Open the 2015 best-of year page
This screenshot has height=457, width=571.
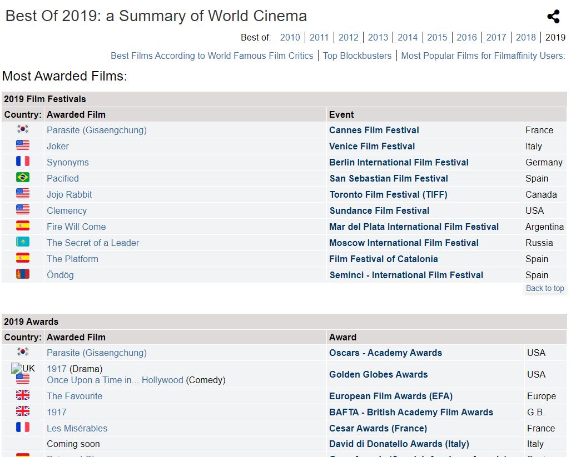pos(437,37)
